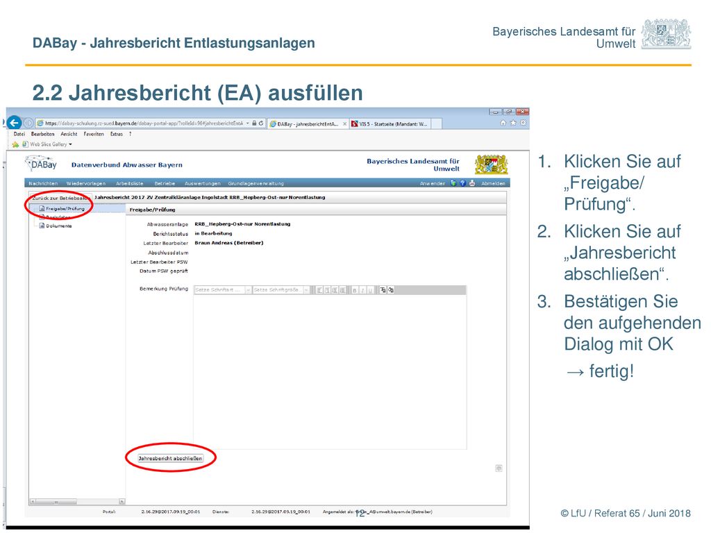This screenshot has height=533, width=711.
Task: Click the browser forward arrow button
Action: coord(28,123)
